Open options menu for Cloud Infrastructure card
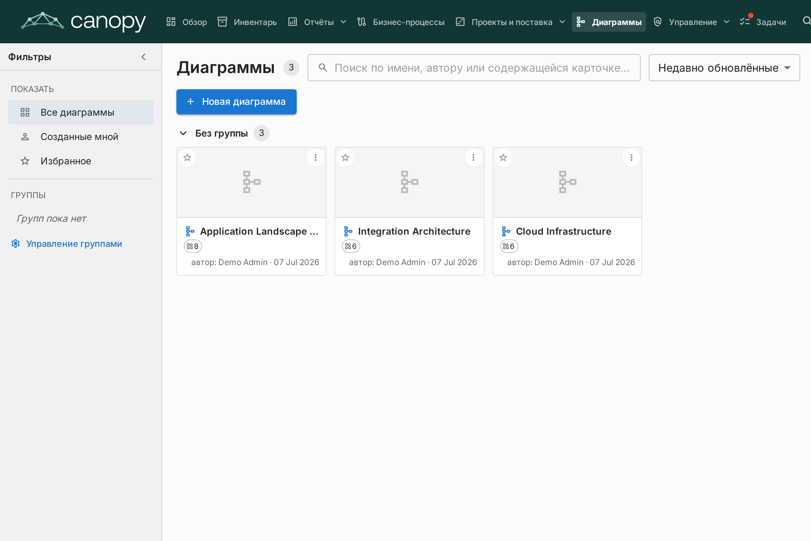 [x=631, y=158]
